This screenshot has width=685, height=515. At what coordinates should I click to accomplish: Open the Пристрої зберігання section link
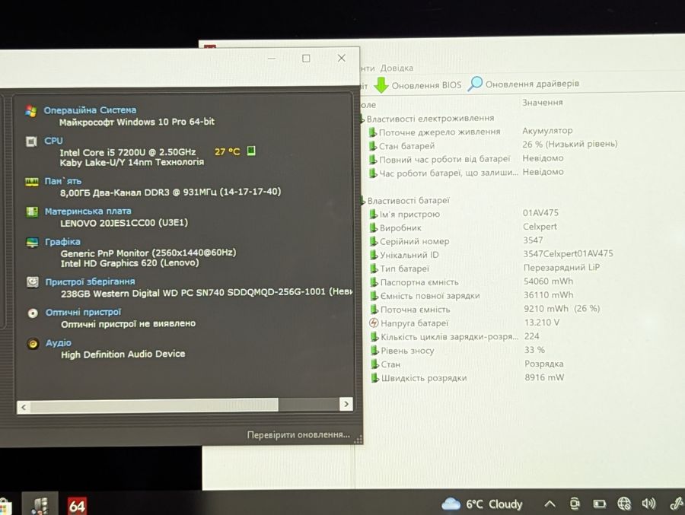coord(90,281)
